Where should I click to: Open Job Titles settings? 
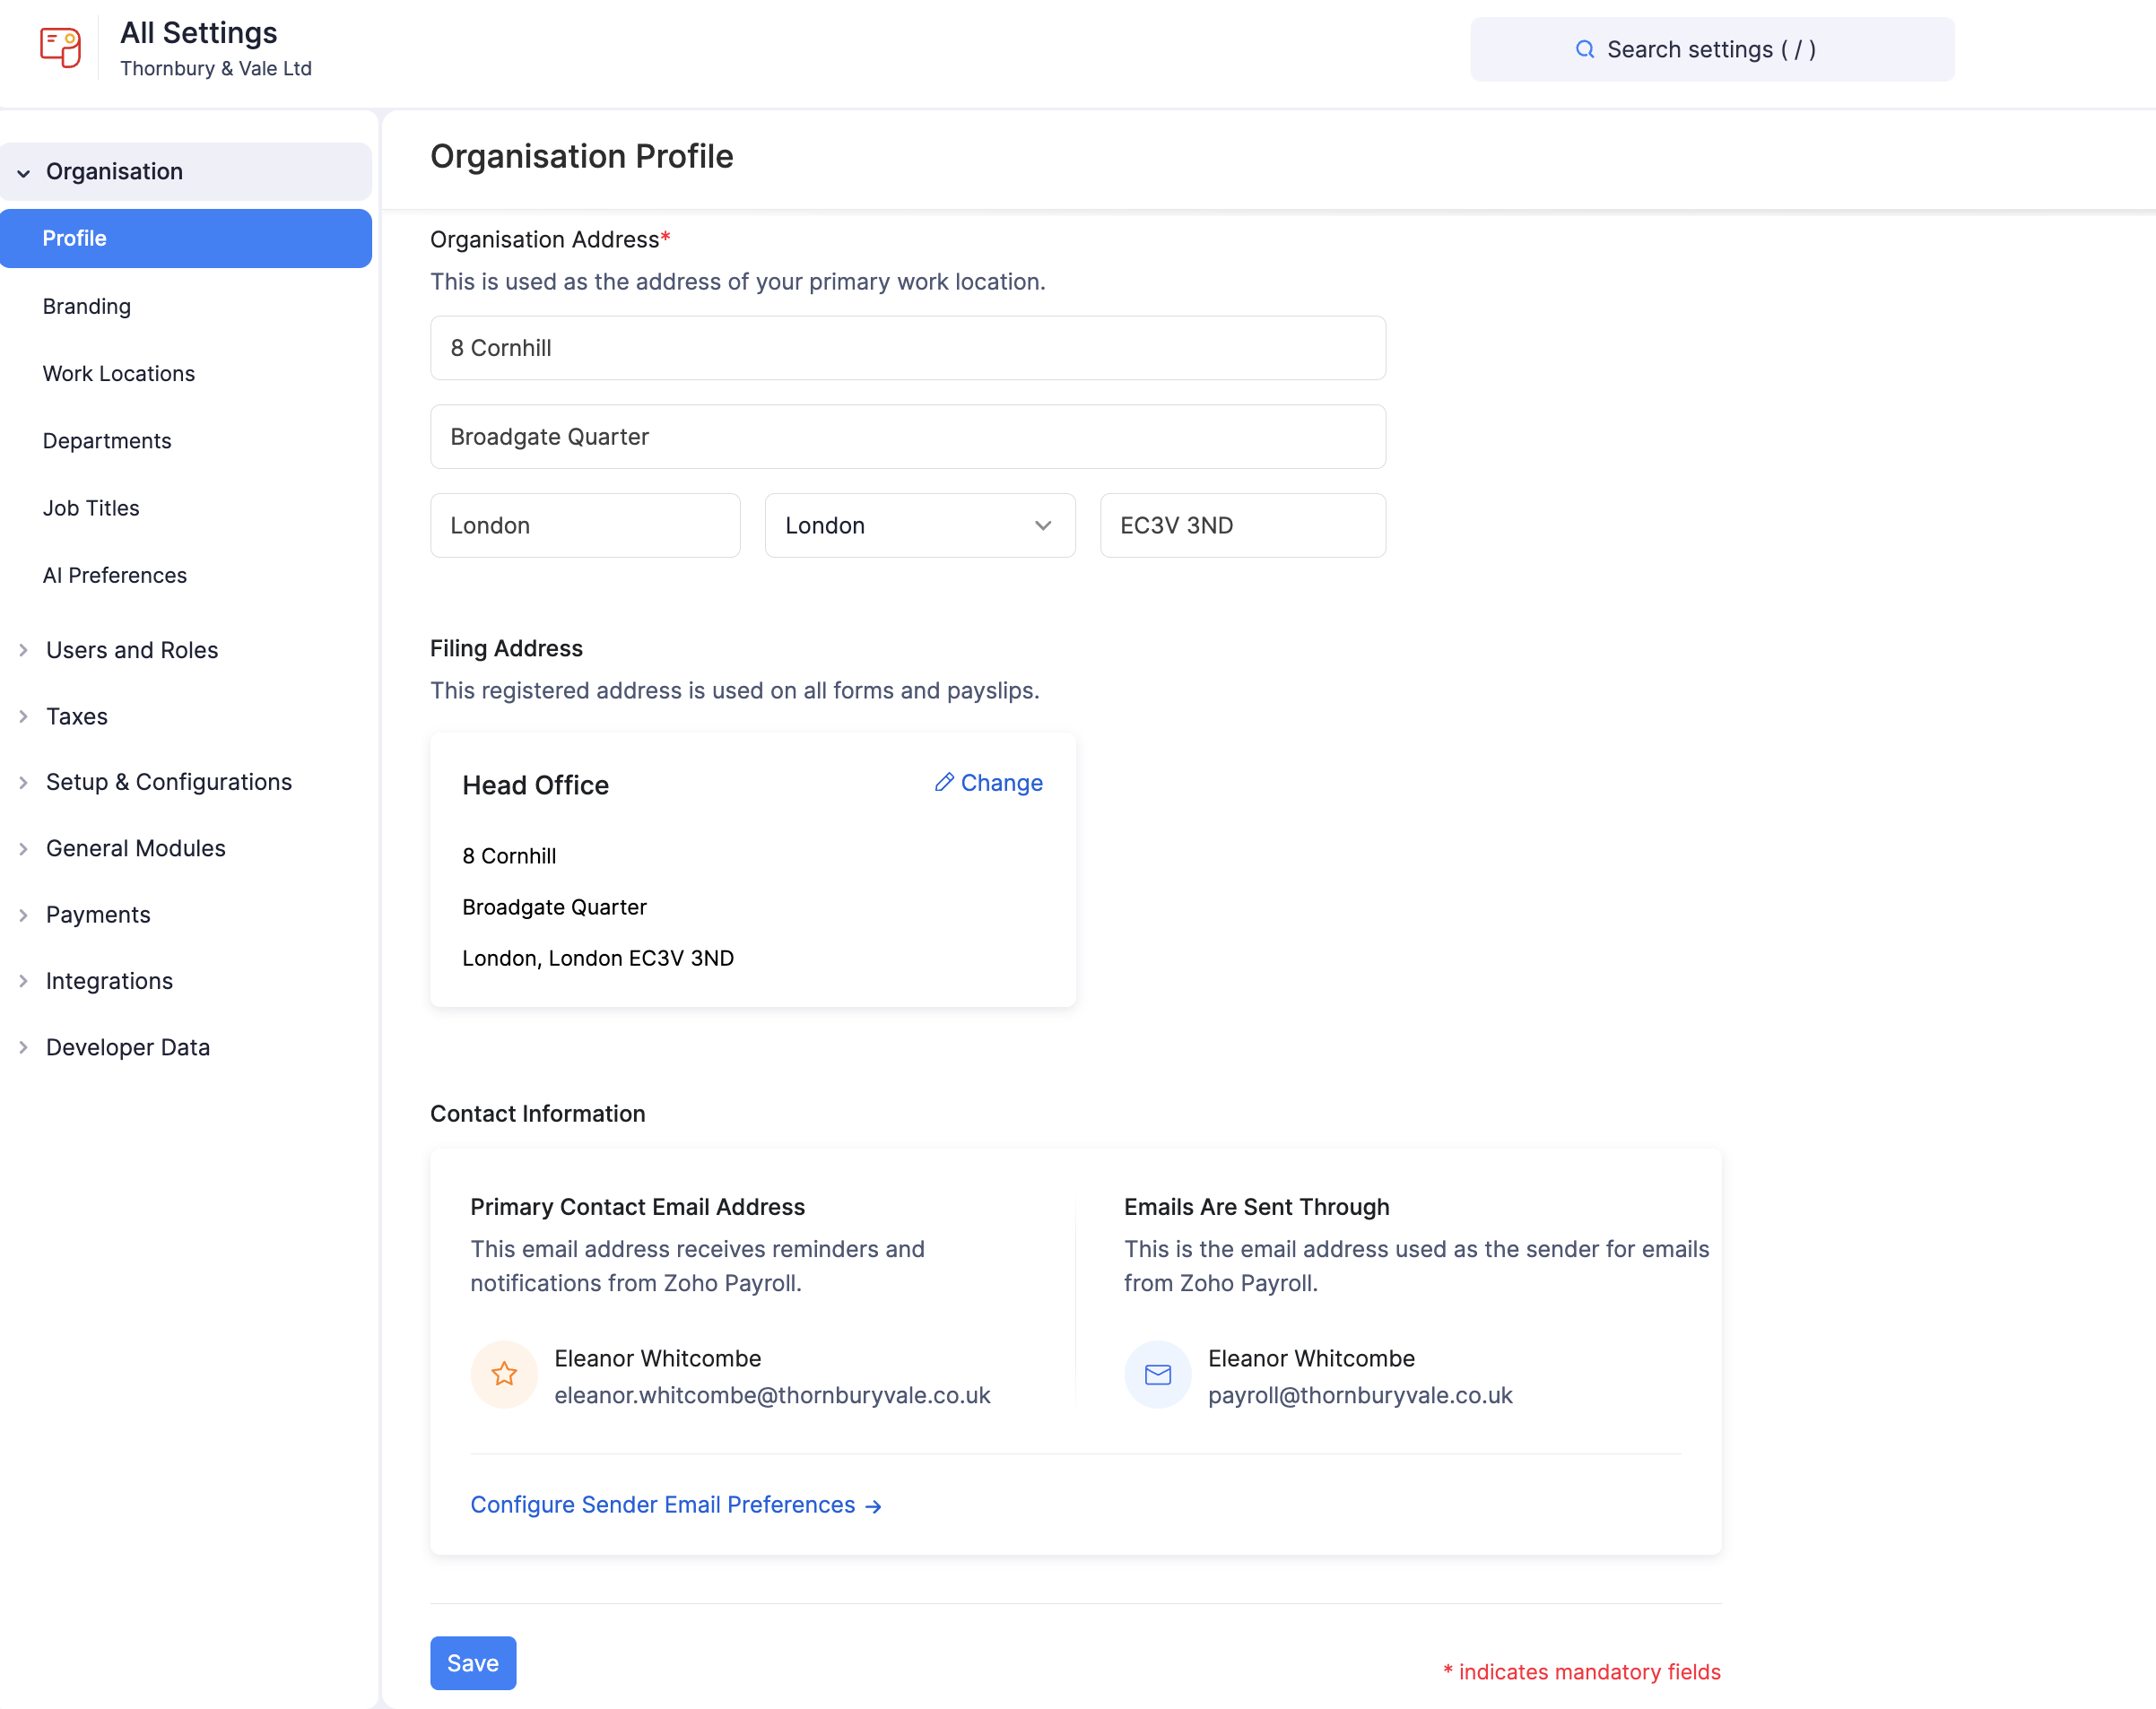pos(91,508)
